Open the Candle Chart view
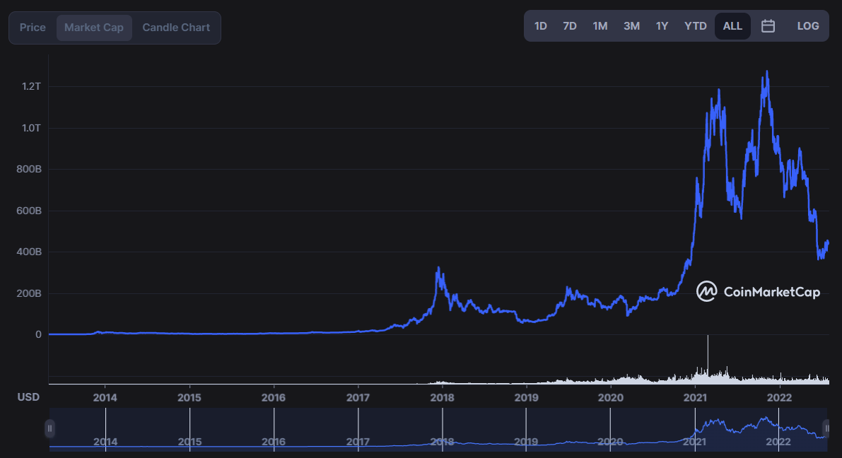The width and height of the screenshot is (842, 458). click(x=176, y=28)
